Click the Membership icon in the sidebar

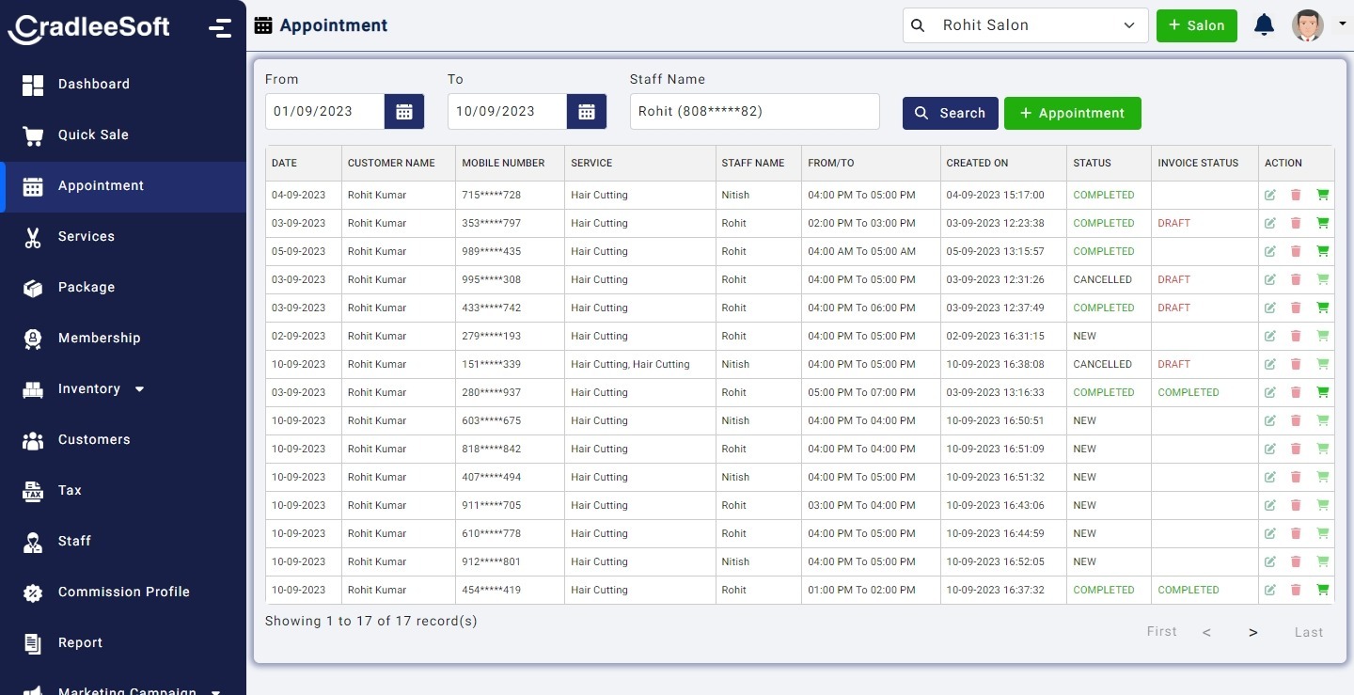point(33,338)
